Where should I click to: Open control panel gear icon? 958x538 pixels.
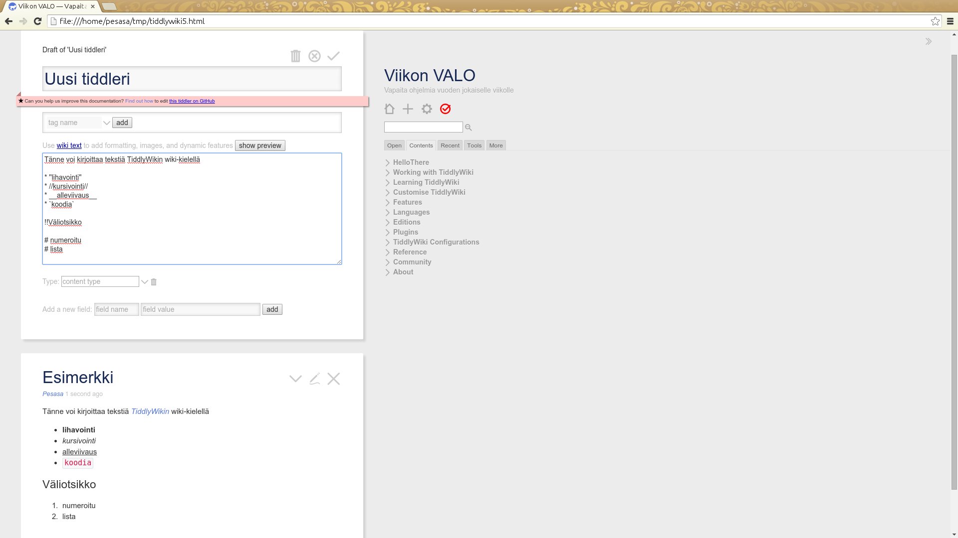click(427, 109)
